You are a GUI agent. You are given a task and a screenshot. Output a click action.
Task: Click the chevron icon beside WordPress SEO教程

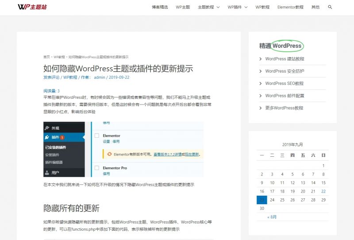(261, 83)
